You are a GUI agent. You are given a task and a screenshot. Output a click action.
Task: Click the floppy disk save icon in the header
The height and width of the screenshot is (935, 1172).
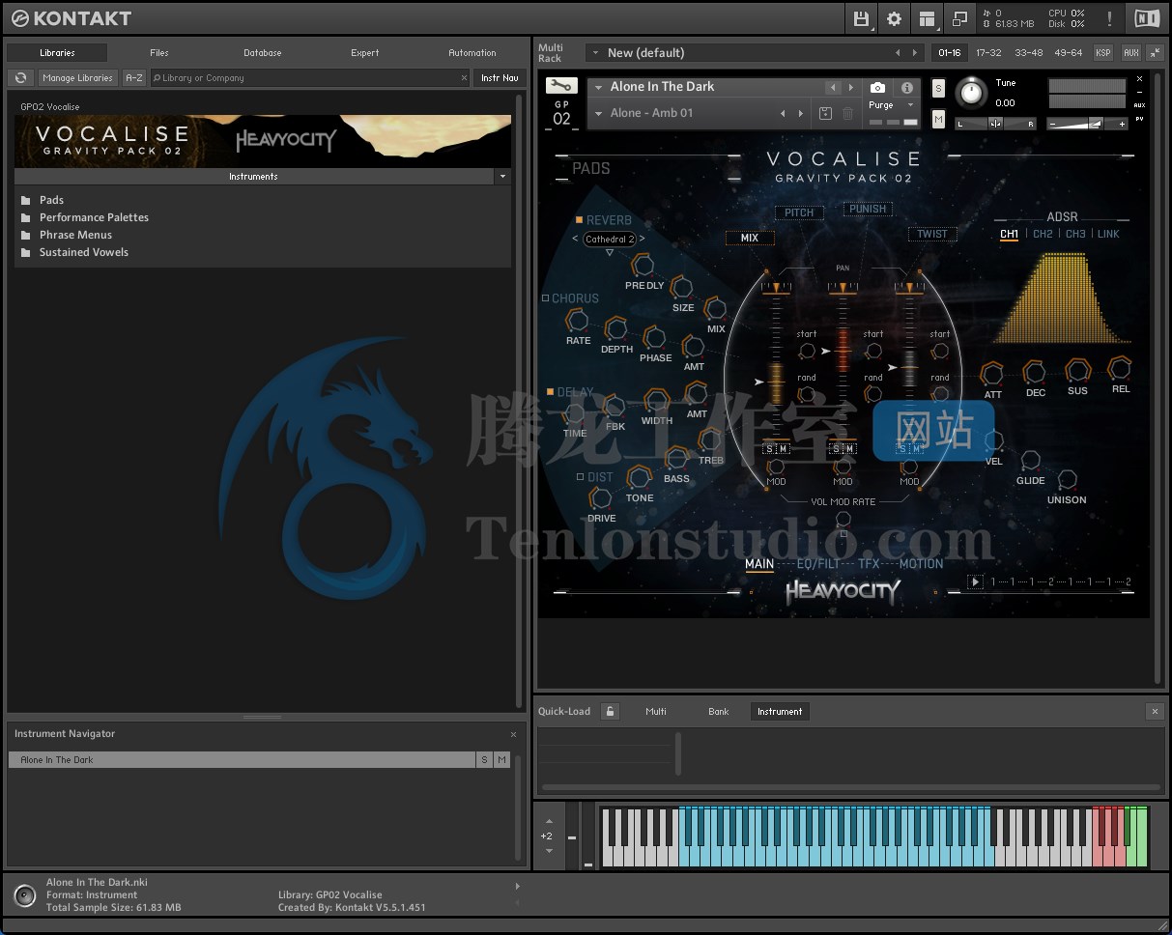click(861, 18)
